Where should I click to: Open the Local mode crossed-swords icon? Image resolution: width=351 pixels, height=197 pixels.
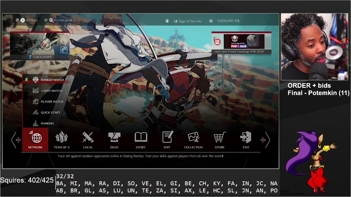coord(88,137)
